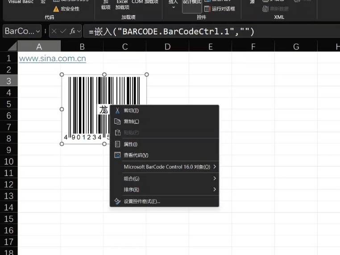Image resolution: width=340 pixels, height=255 pixels.
Task: Click the COM 加载项 button
Action: point(145,2)
